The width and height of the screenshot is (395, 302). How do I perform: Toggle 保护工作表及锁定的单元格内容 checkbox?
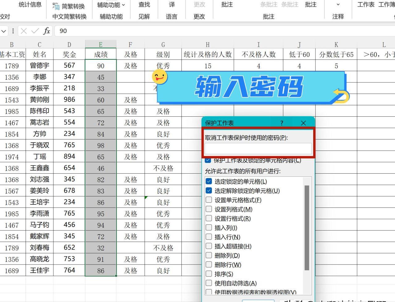[208, 160]
